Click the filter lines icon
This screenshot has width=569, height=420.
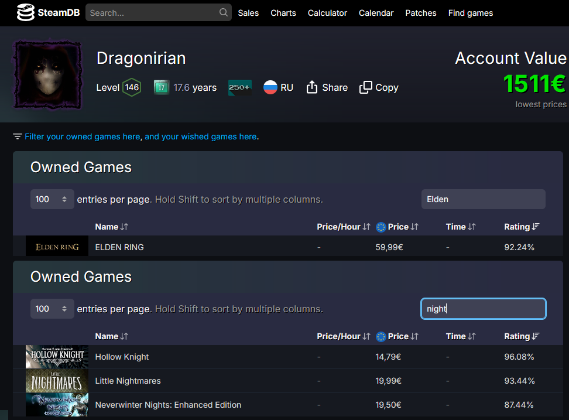[18, 136]
